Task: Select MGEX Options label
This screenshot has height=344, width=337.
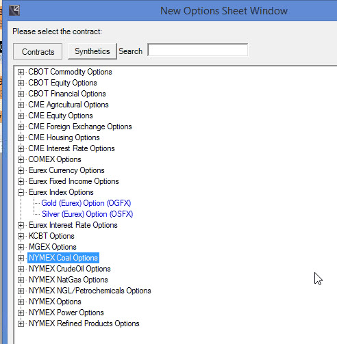Action: pos(53,247)
